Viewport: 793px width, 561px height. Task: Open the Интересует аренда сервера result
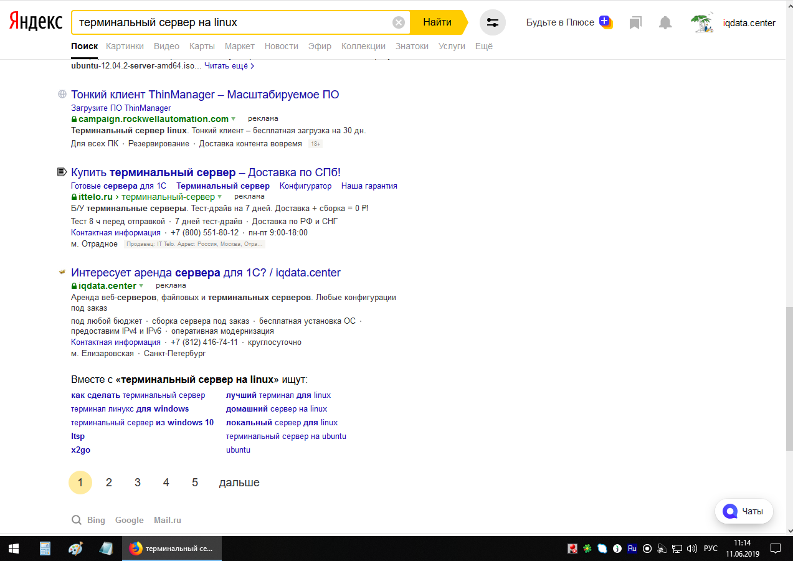(206, 273)
